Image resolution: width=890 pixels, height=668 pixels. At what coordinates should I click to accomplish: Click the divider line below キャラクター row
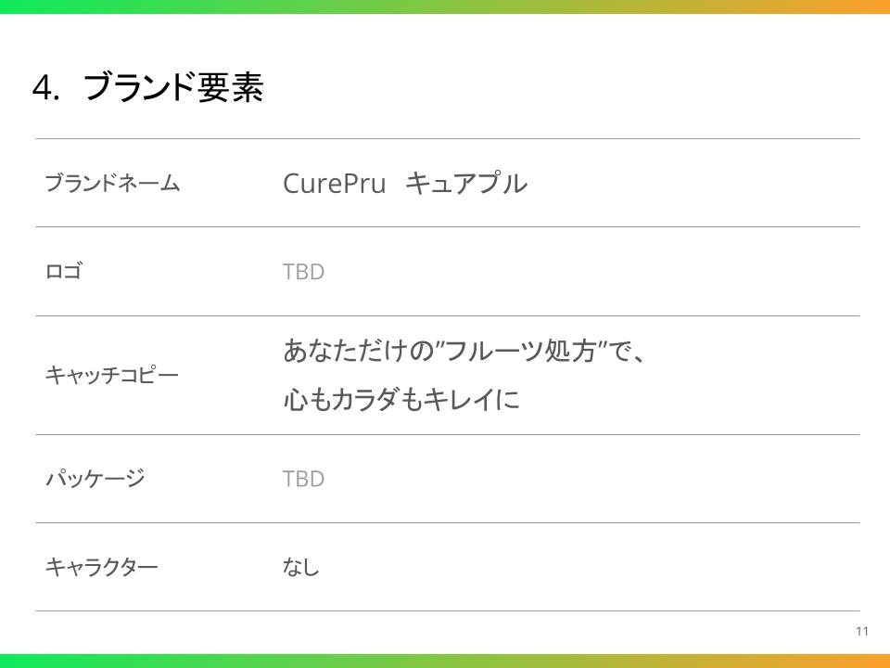447,610
